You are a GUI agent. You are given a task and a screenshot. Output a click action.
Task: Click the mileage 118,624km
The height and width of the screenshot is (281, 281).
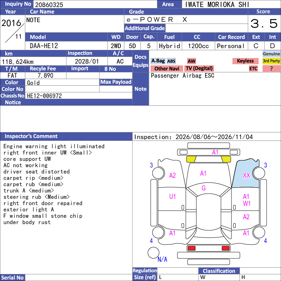[18, 62]
